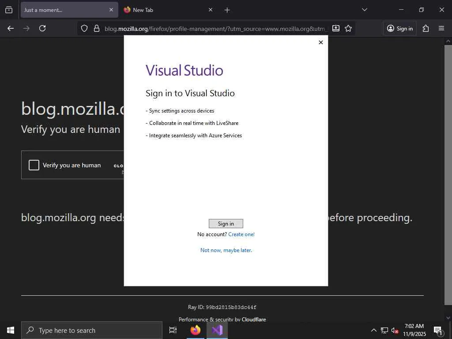This screenshot has width=452, height=339.
Task: Check the 'Verify you are human' checkbox
Action: click(x=34, y=165)
